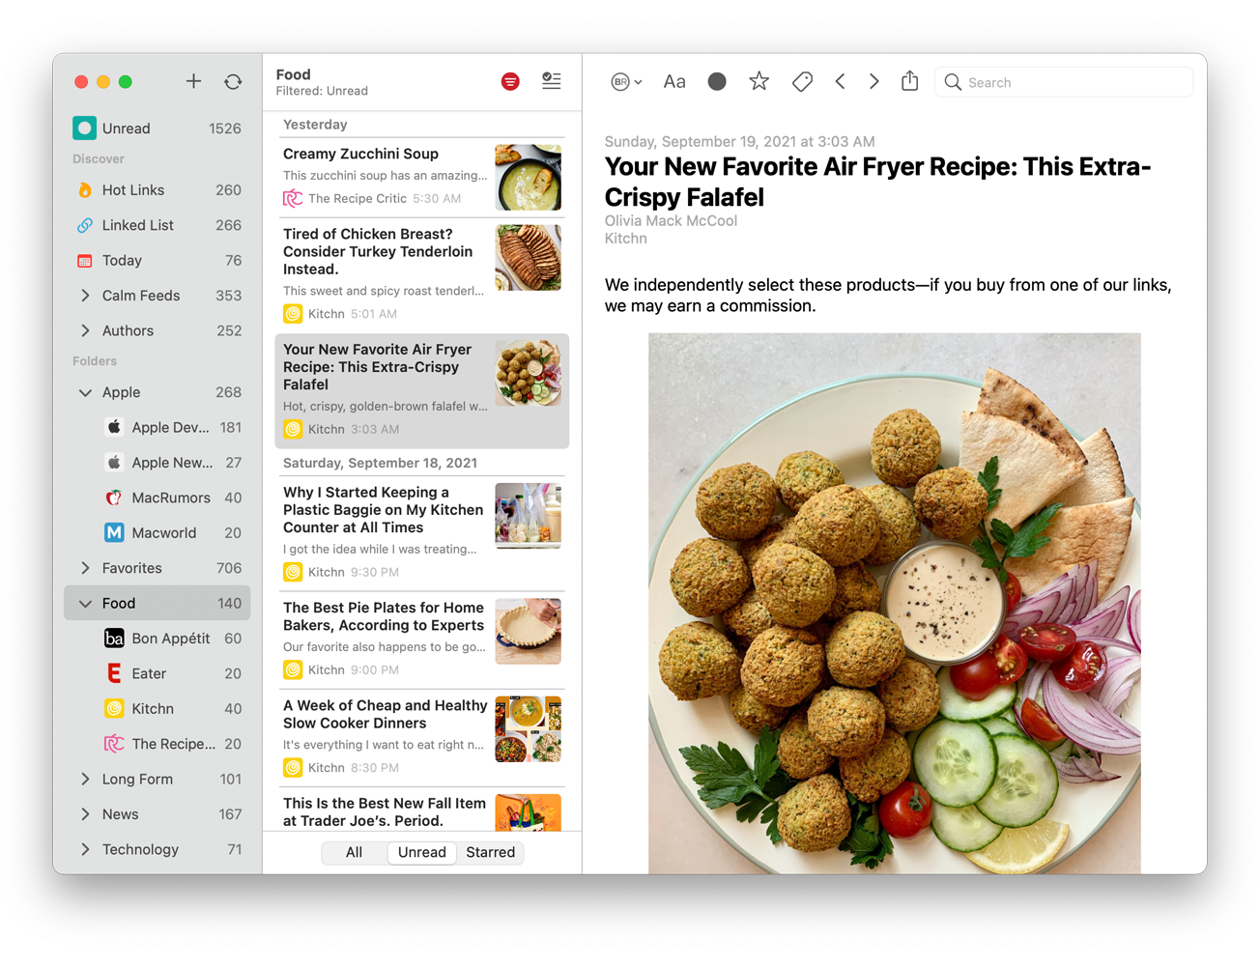
Task: Go to the previous article with the left chevron
Action: [x=840, y=82]
